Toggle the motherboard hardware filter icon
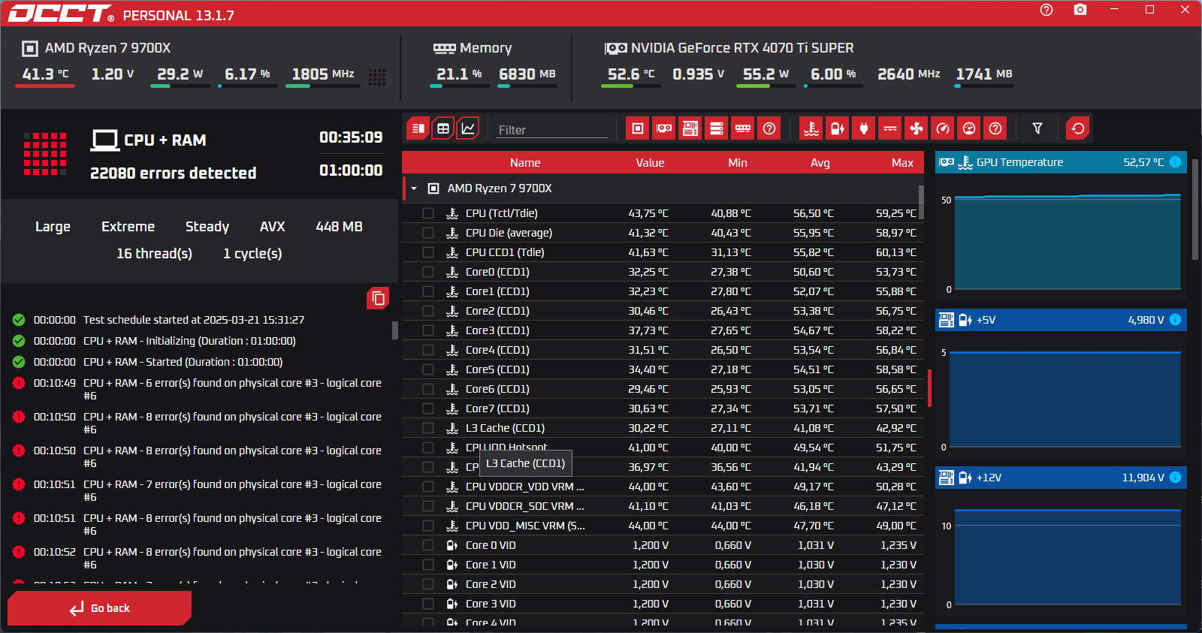Viewport: 1202px width, 633px height. tap(690, 128)
